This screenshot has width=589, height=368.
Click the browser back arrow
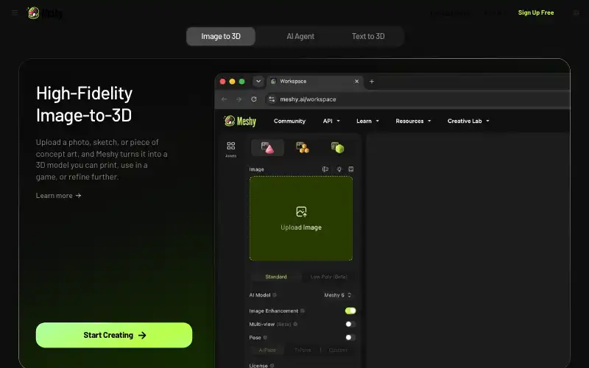coord(225,99)
